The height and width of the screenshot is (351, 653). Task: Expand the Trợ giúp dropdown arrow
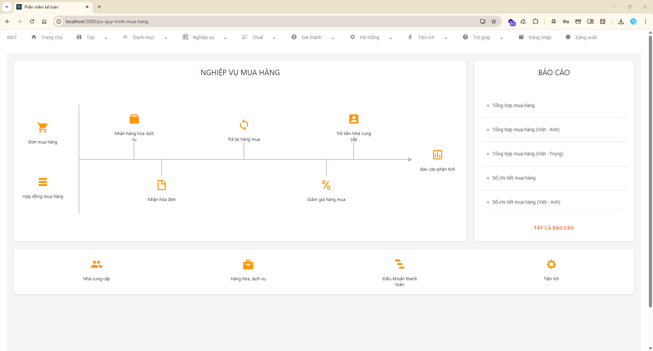tap(501, 38)
